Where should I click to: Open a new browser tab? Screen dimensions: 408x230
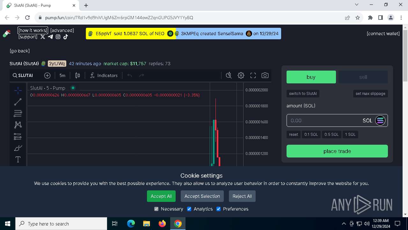tap(86, 5)
